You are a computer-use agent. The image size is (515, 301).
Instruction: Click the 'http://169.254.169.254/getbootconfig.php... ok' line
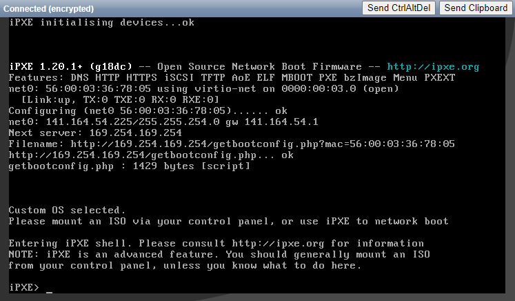(x=151, y=155)
